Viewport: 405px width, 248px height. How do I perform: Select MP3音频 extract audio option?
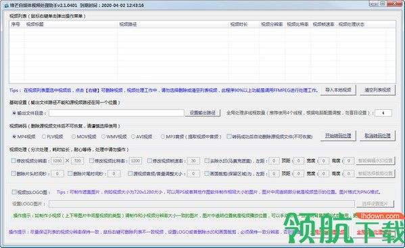tap(163, 137)
